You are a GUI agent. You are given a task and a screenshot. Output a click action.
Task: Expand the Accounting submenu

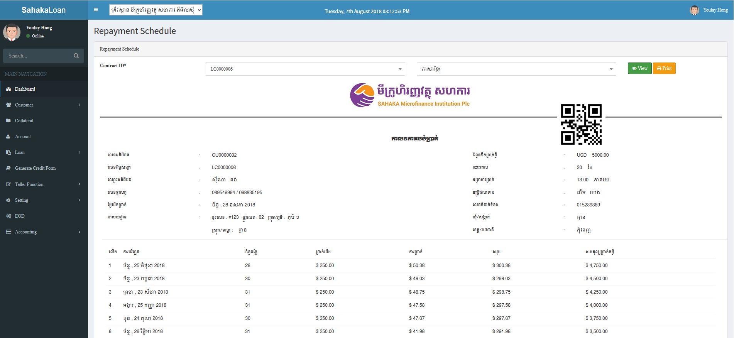tap(26, 232)
